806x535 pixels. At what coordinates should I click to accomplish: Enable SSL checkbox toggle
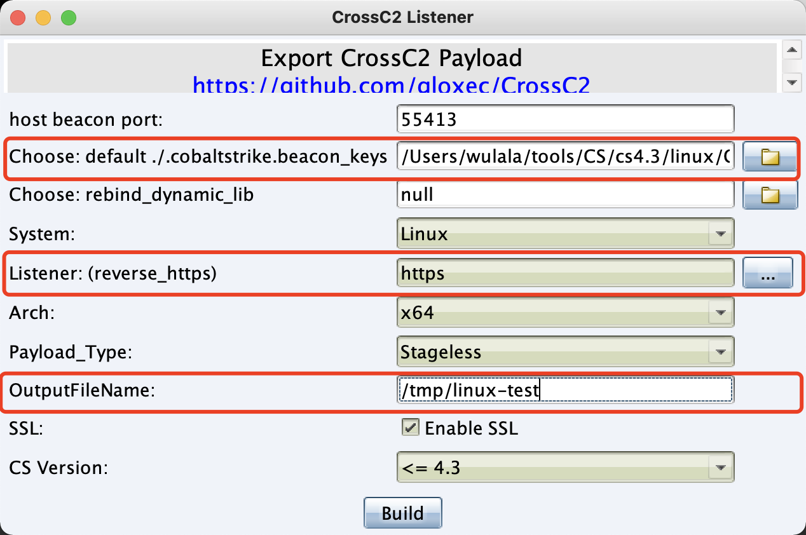[x=411, y=428]
